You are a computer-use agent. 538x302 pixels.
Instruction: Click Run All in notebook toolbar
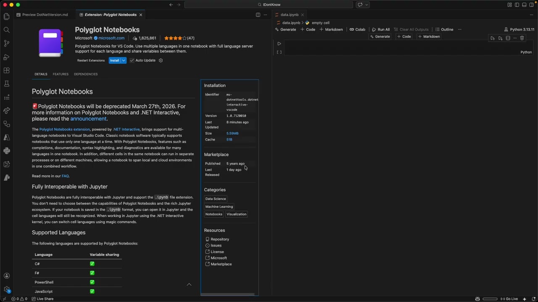[381, 29]
